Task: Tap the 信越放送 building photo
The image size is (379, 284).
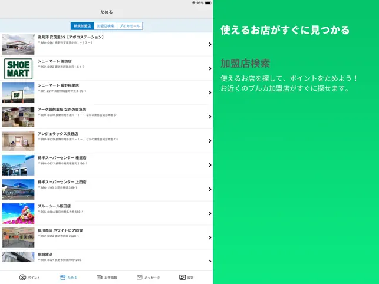Action: click(x=18, y=257)
